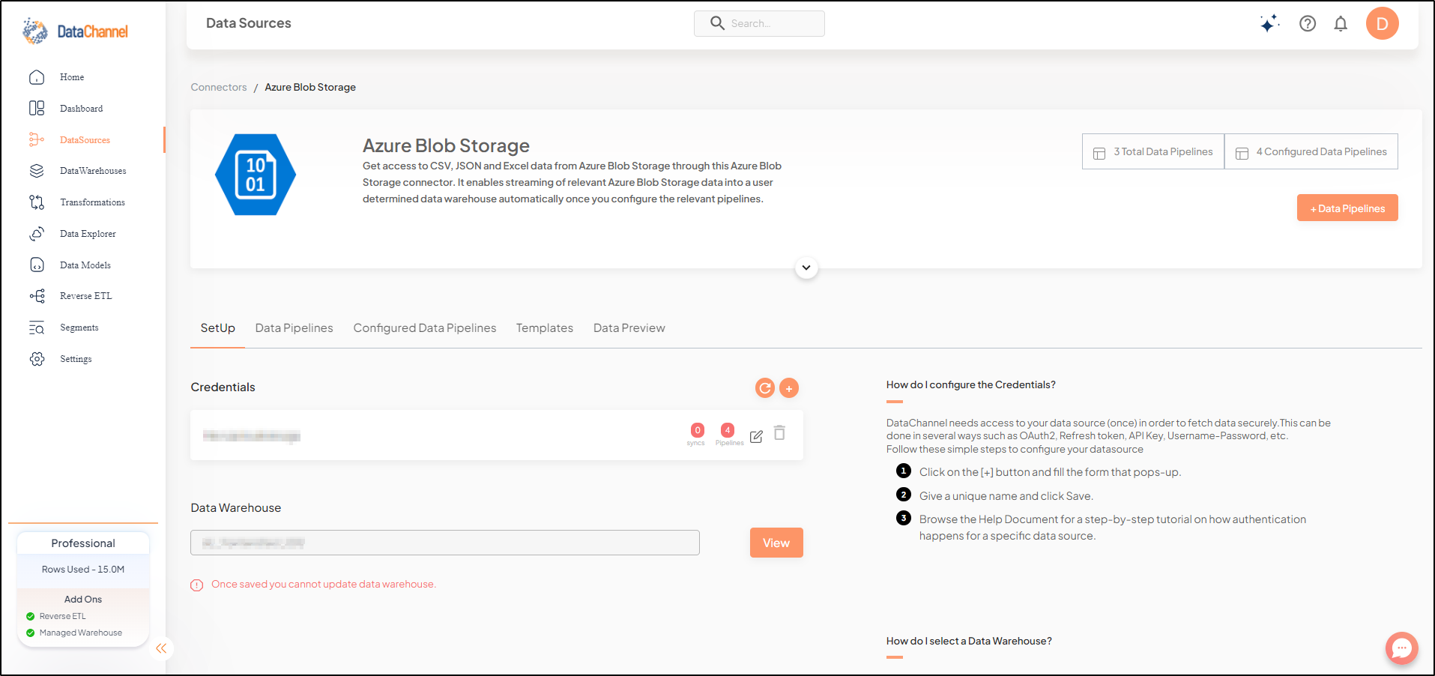The image size is (1435, 676).
Task: Select the DataSources sidebar icon
Action: (37, 139)
